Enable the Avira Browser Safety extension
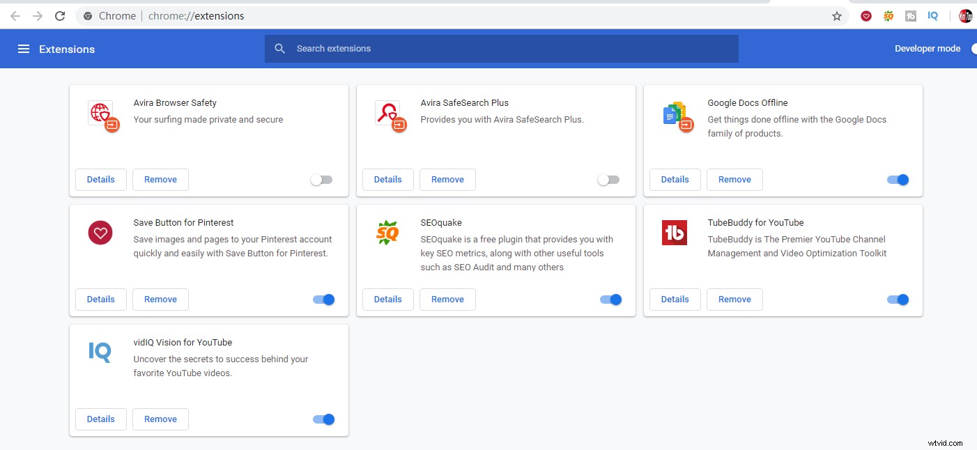 point(321,179)
